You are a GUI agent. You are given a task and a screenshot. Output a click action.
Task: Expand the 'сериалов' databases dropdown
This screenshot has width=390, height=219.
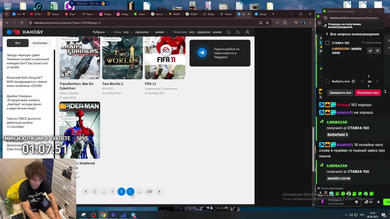(x=143, y=32)
